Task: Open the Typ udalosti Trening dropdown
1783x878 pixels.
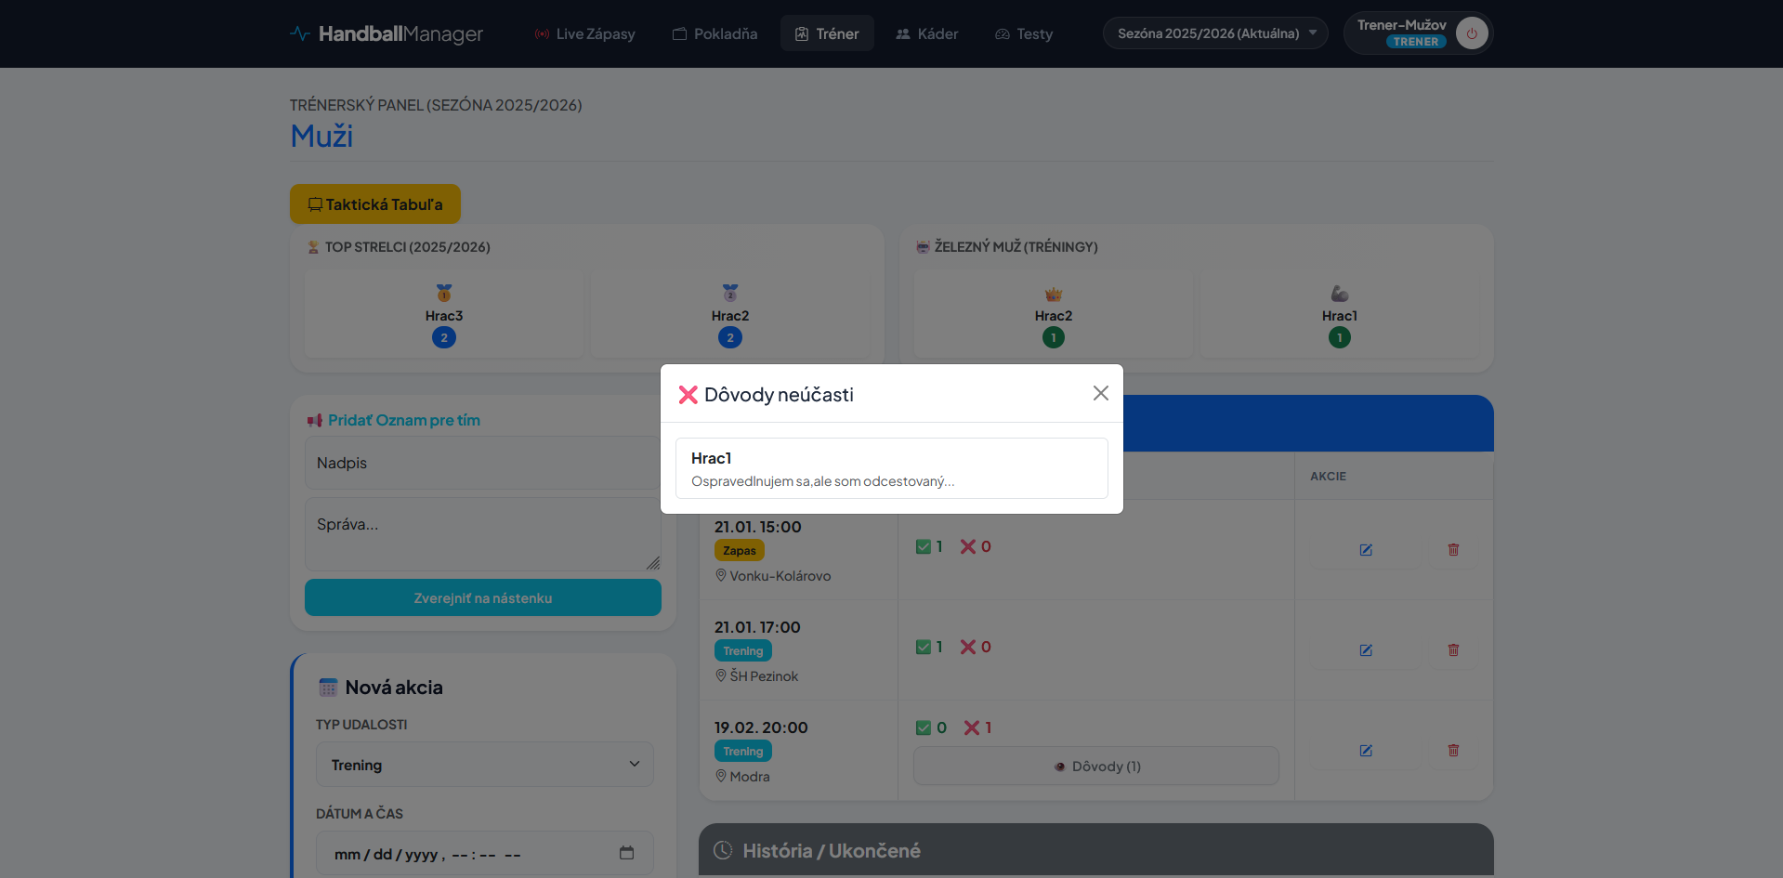Action: 484,765
